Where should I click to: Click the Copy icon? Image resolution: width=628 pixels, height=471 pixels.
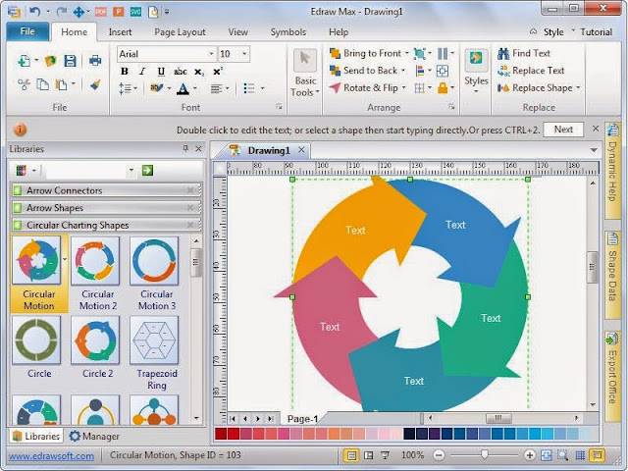coord(42,84)
